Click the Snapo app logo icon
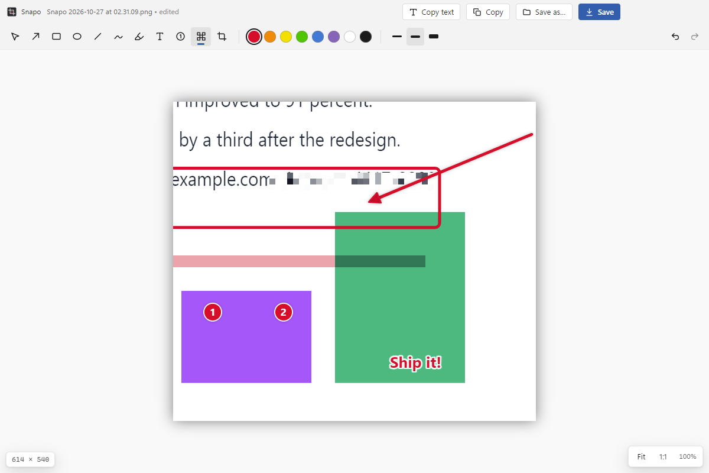 pos(12,12)
